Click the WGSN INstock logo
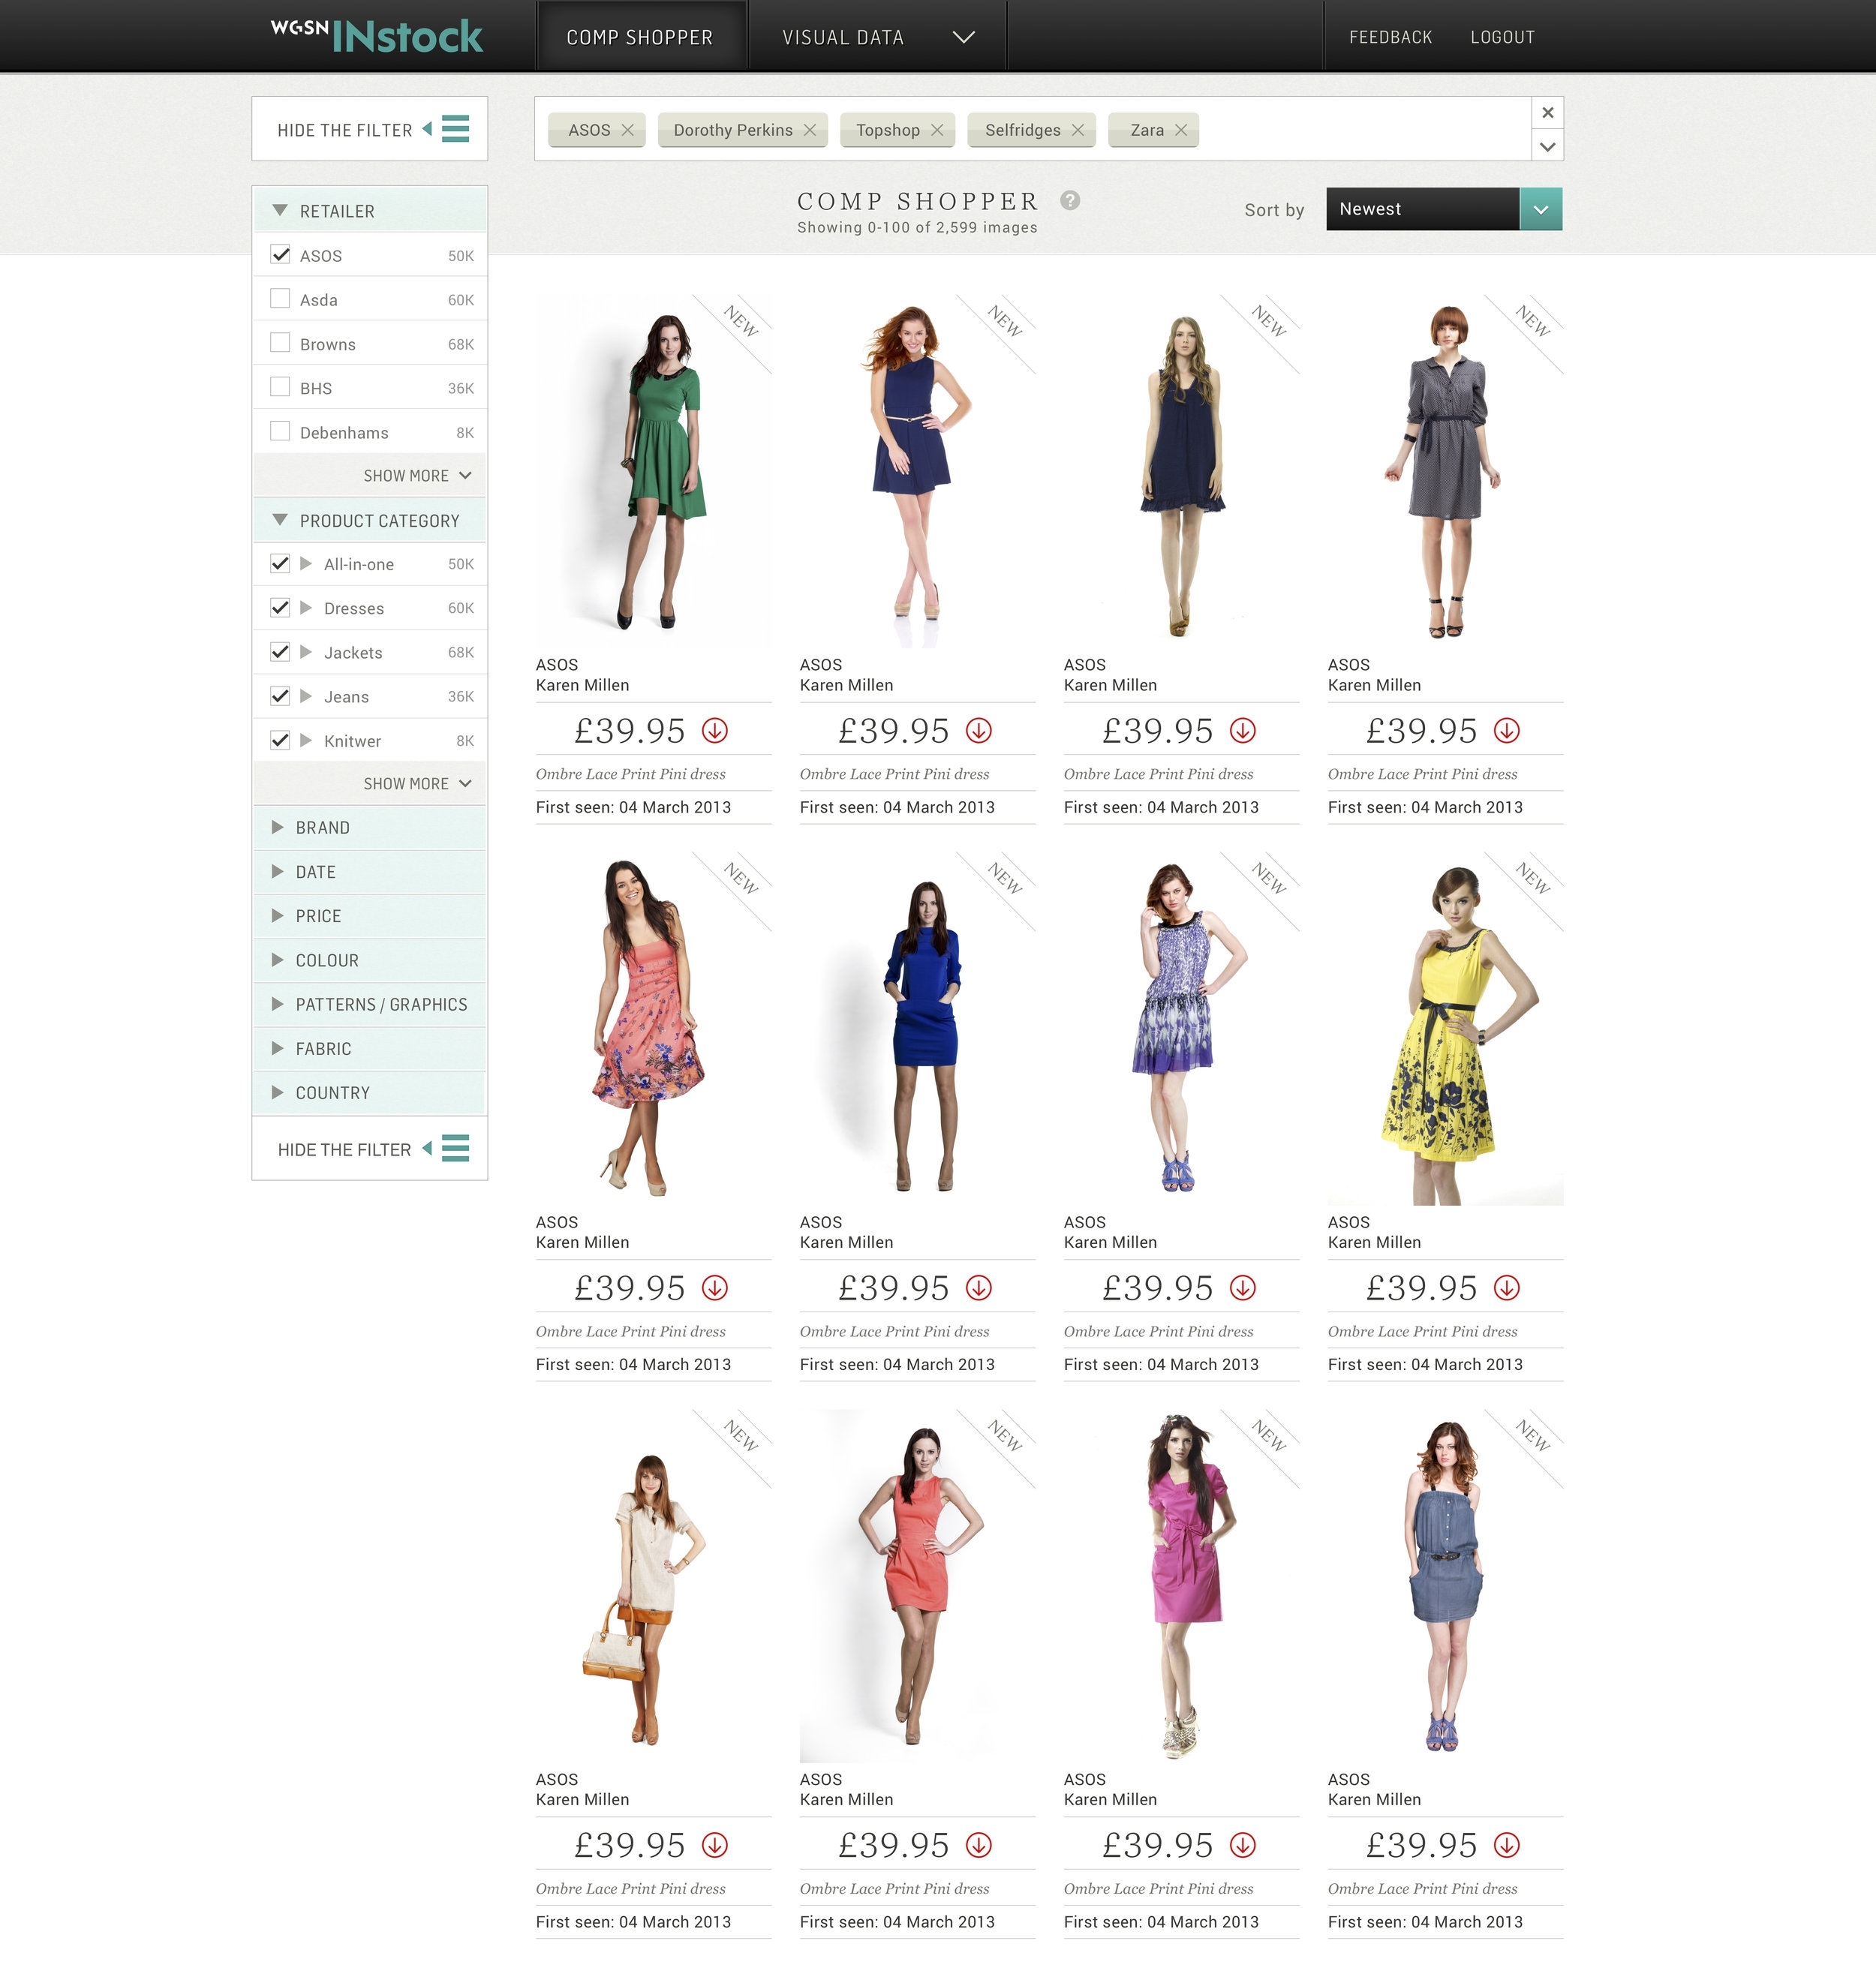Screen dimensions: 1876x1980 coord(377,35)
